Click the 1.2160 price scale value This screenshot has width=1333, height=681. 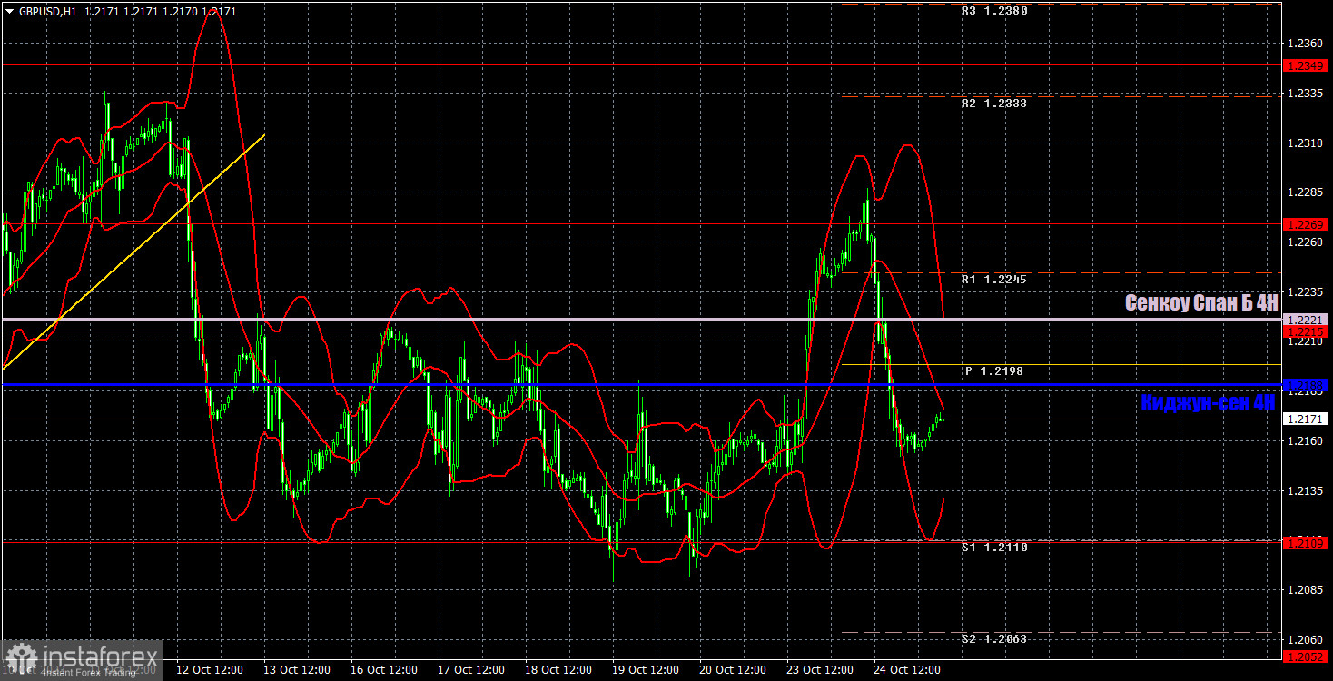[x=1304, y=441]
